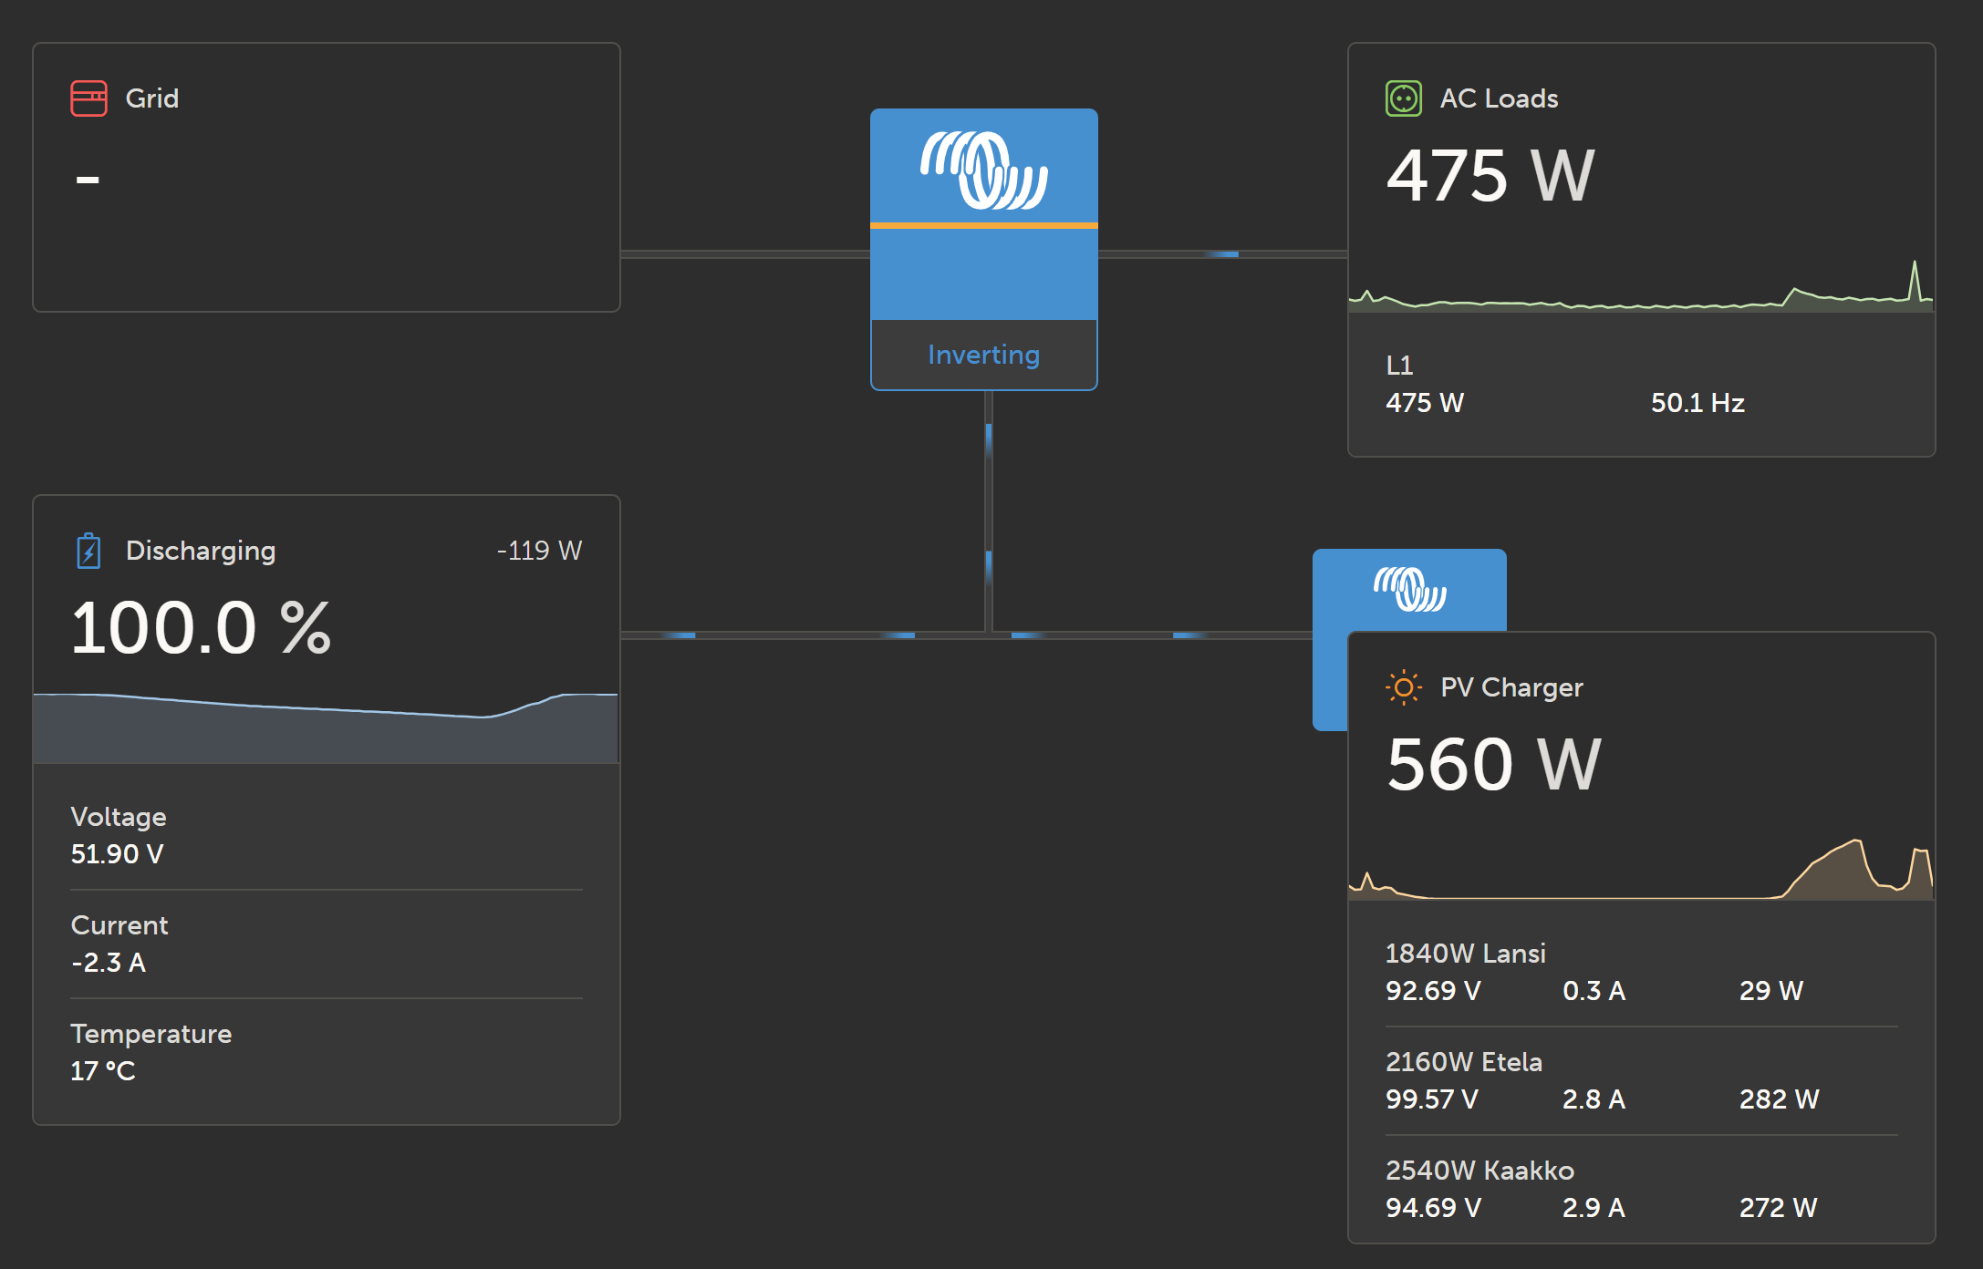The image size is (1983, 1269).
Task: Click the L1 50.1 Hz frequency value
Action: pyautogui.click(x=1697, y=403)
